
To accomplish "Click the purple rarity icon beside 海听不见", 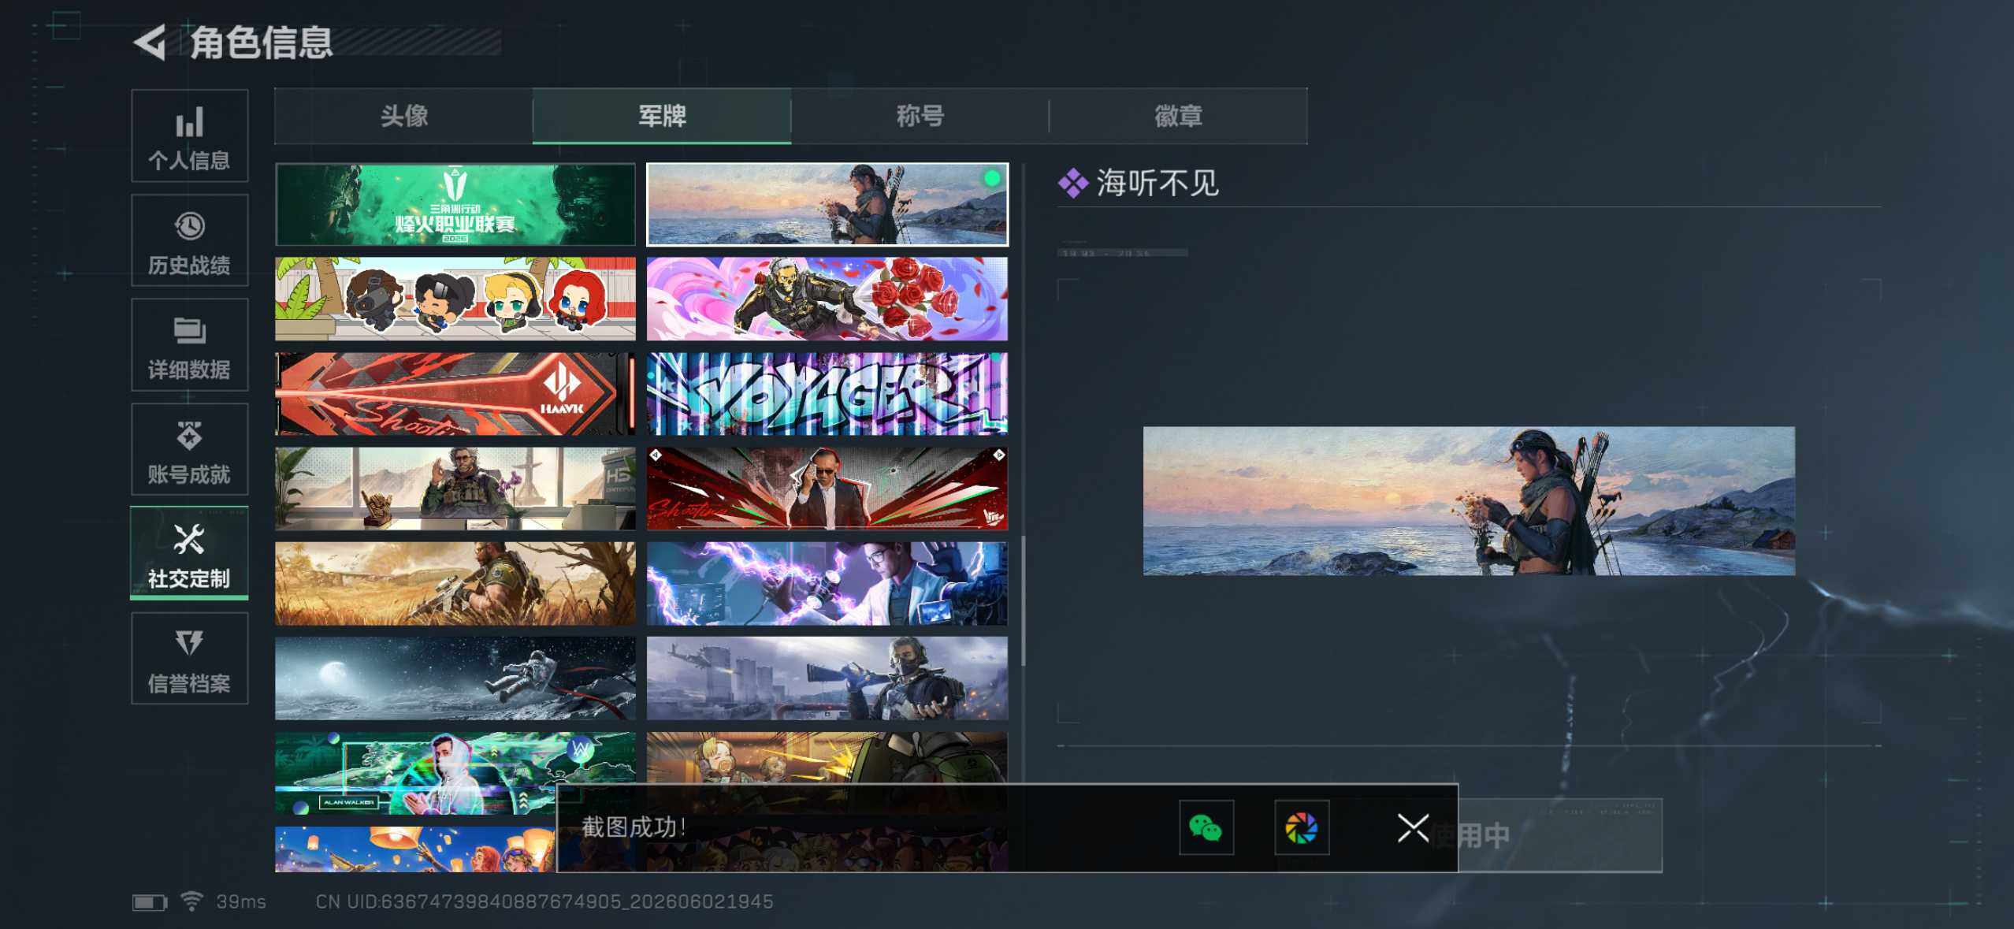I will point(1073,184).
